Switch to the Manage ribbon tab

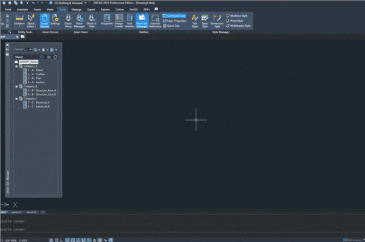pos(77,10)
